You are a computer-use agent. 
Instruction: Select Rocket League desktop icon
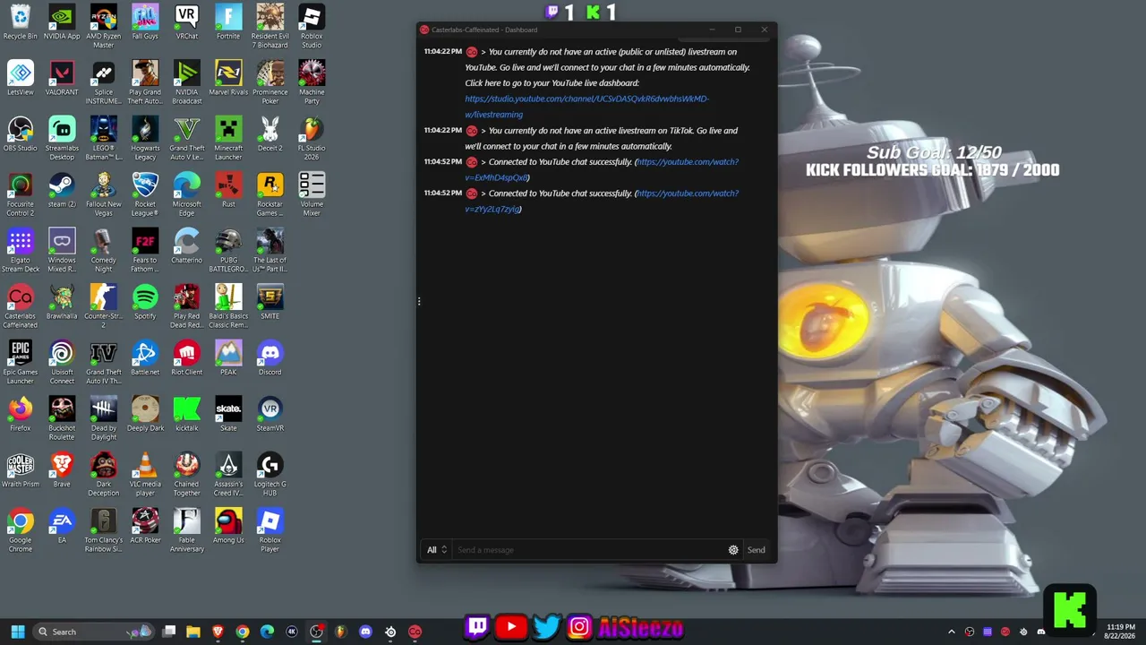coord(145,194)
